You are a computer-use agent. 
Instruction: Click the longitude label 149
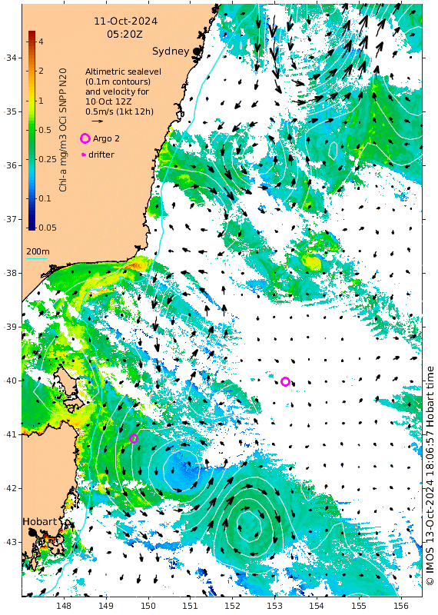pyautogui.click(x=106, y=606)
